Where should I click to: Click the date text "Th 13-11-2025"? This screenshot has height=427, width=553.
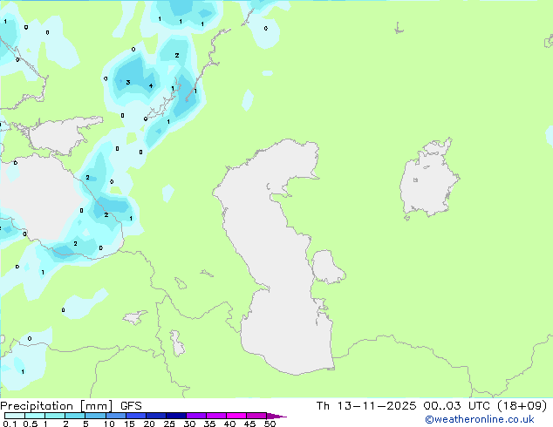[x=366, y=406]
